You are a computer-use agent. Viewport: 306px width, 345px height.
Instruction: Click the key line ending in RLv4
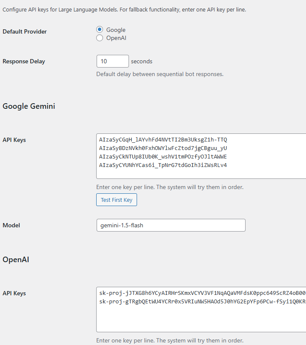[163, 165]
